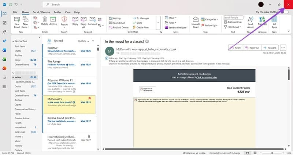This screenshot has width=293, height=155.
Task: Open the View ribbon tab
Action: (67, 12)
